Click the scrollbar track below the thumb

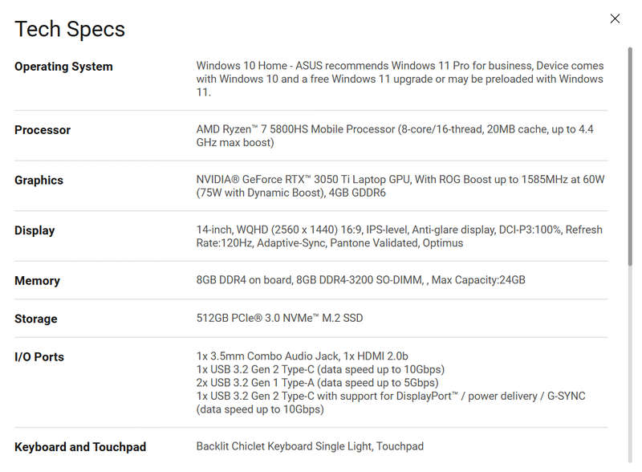point(630,364)
